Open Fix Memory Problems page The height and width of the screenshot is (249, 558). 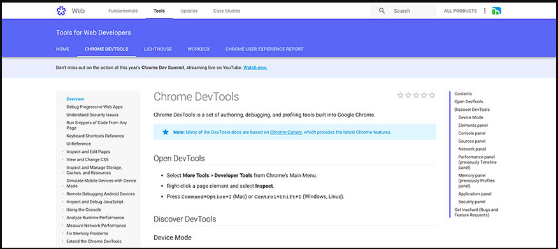coord(87,233)
